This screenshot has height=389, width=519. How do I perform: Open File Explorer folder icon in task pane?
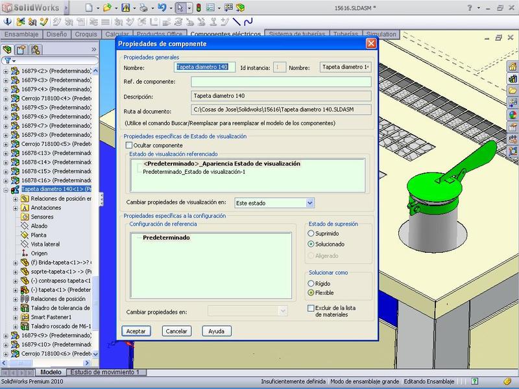pos(513,91)
